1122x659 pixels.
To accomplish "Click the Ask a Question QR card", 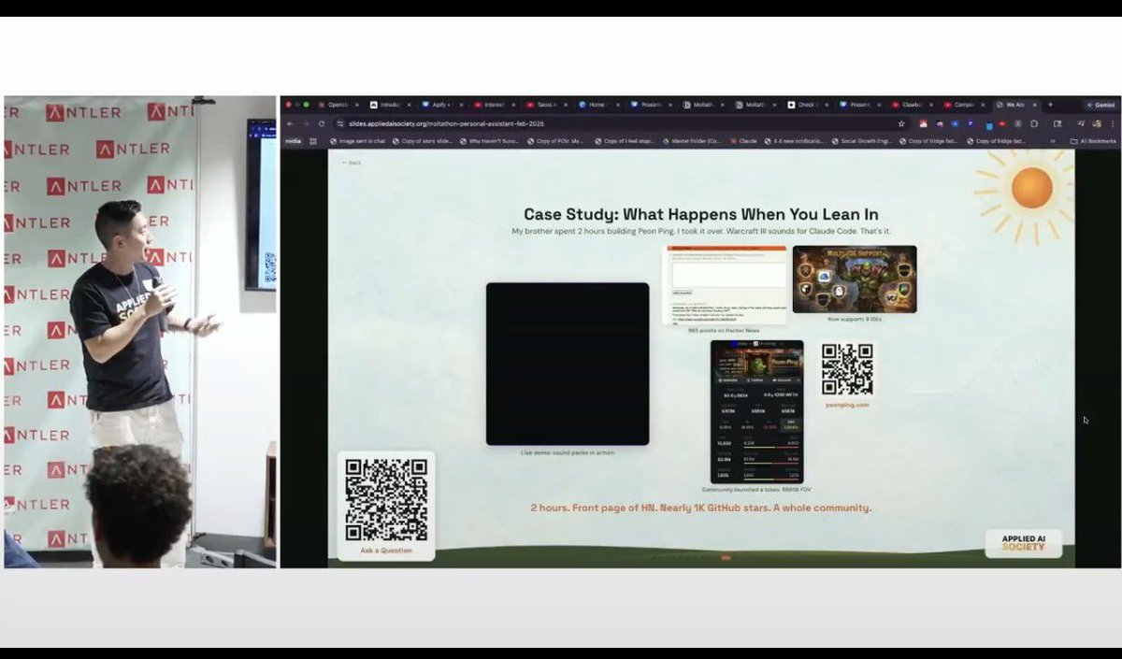I will pyautogui.click(x=386, y=506).
